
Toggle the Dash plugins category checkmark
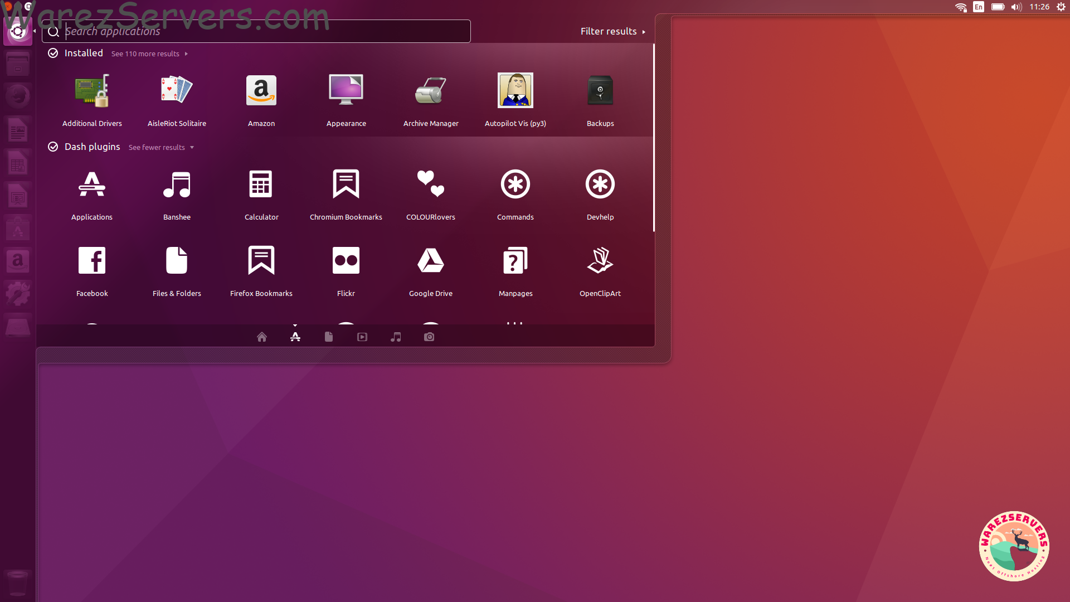(53, 147)
